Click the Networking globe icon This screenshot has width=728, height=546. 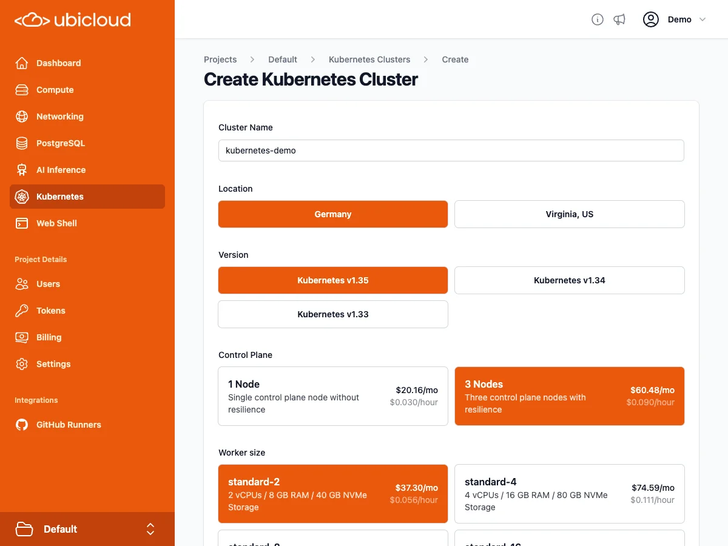tap(22, 116)
